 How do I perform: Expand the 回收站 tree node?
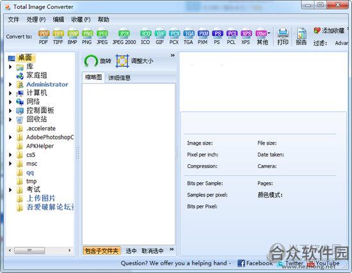[10, 120]
